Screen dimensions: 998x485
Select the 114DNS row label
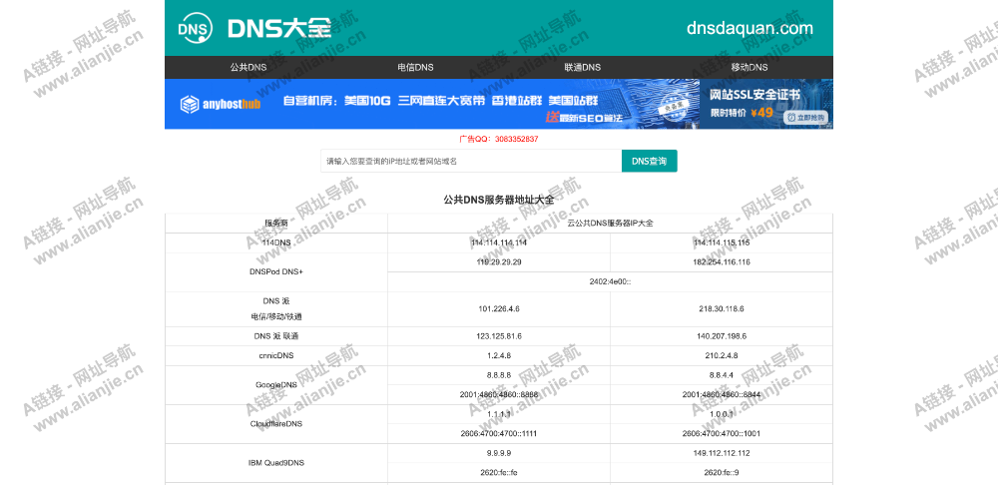tap(276, 243)
